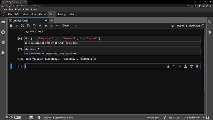Insert a cell below the active cell

(191, 66)
